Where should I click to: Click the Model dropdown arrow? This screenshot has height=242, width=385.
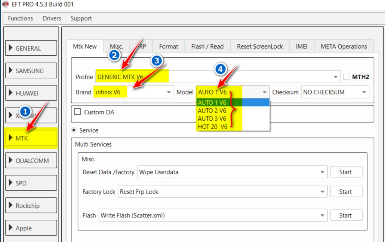coord(264,92)
